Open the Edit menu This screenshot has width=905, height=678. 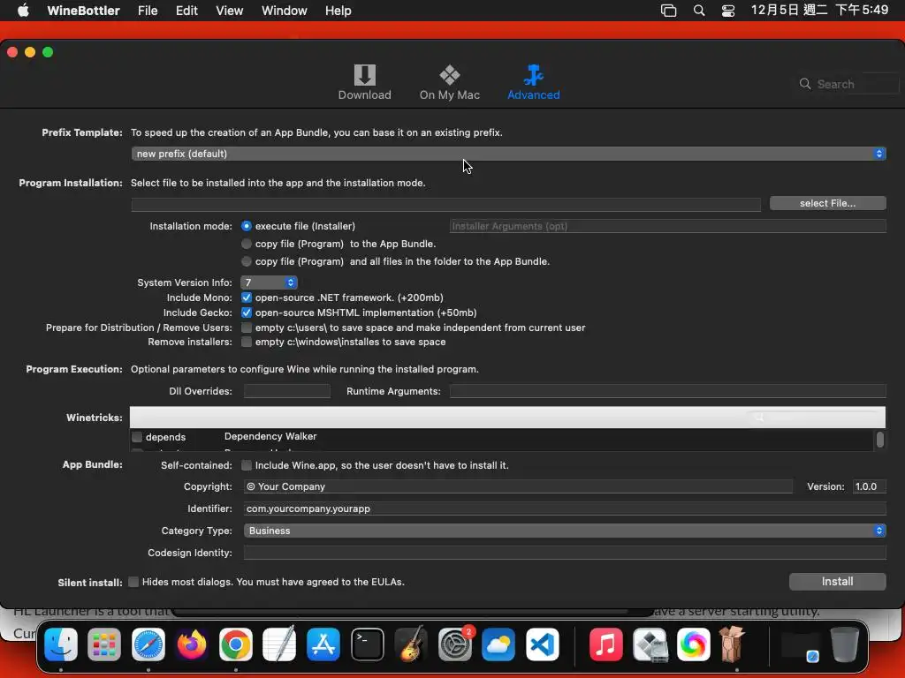click(x=186, y=11)
